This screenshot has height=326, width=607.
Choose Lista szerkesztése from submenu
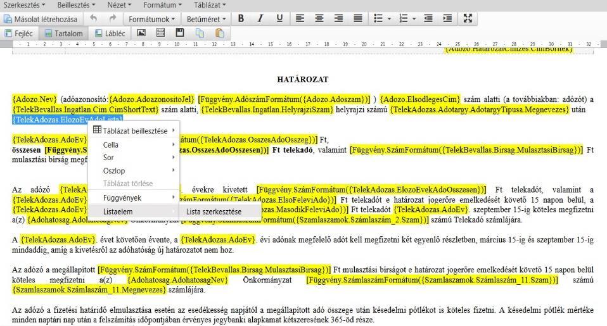click(220, 211)
